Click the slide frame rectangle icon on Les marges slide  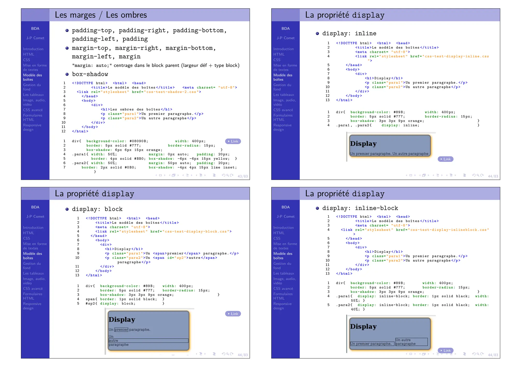click(160, 175)
